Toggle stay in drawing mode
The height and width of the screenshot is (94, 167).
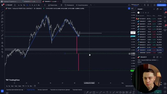point(2,46)
